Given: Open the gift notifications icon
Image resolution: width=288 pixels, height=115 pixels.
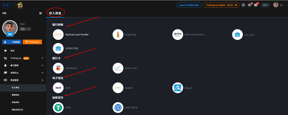Looking at the screenshot, I should [249, 5].
